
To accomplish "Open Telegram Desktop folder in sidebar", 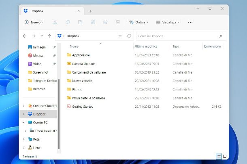I will point(42,81).
